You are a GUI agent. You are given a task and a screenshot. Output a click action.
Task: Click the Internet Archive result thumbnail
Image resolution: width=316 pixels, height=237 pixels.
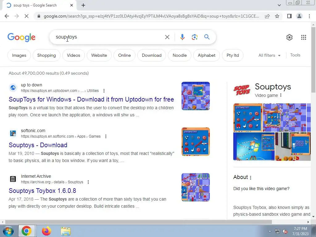click(195, 187)
